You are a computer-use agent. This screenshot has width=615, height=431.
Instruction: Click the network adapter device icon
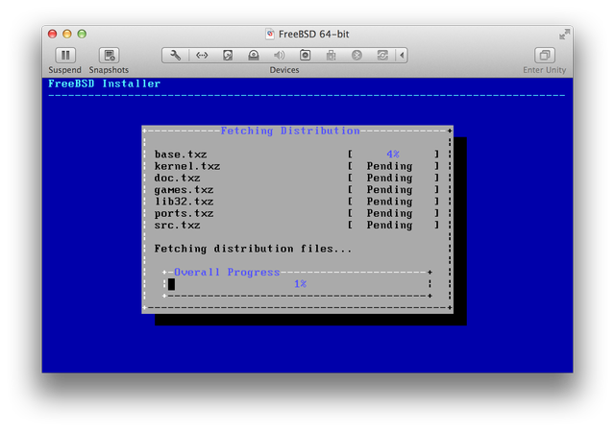pyautogui.click(x=202, y=56)
